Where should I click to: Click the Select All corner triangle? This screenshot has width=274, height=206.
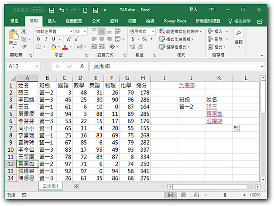coord(12,78)
